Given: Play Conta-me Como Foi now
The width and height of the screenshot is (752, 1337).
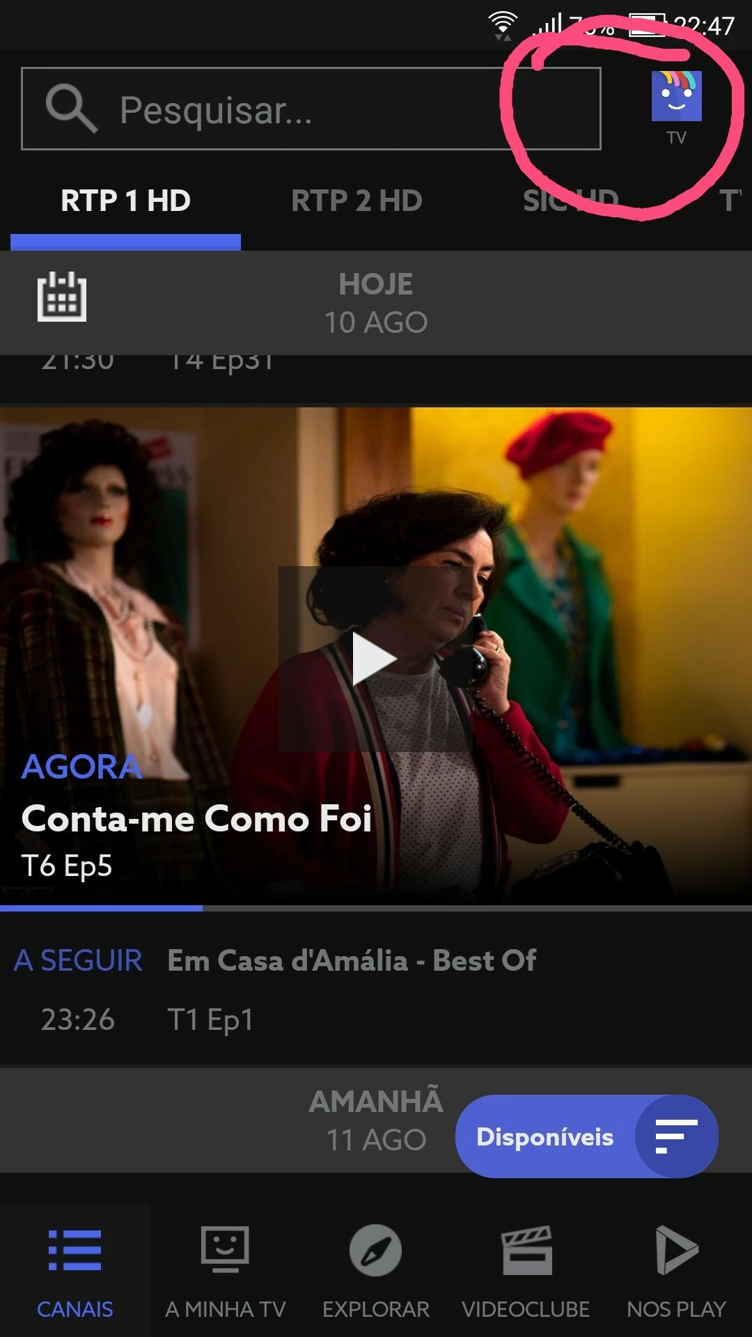Looking at the screenshot, I should (375, 658).
